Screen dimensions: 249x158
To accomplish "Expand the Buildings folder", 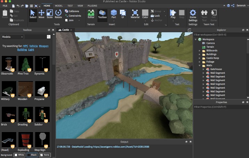I will click(200, 54).
